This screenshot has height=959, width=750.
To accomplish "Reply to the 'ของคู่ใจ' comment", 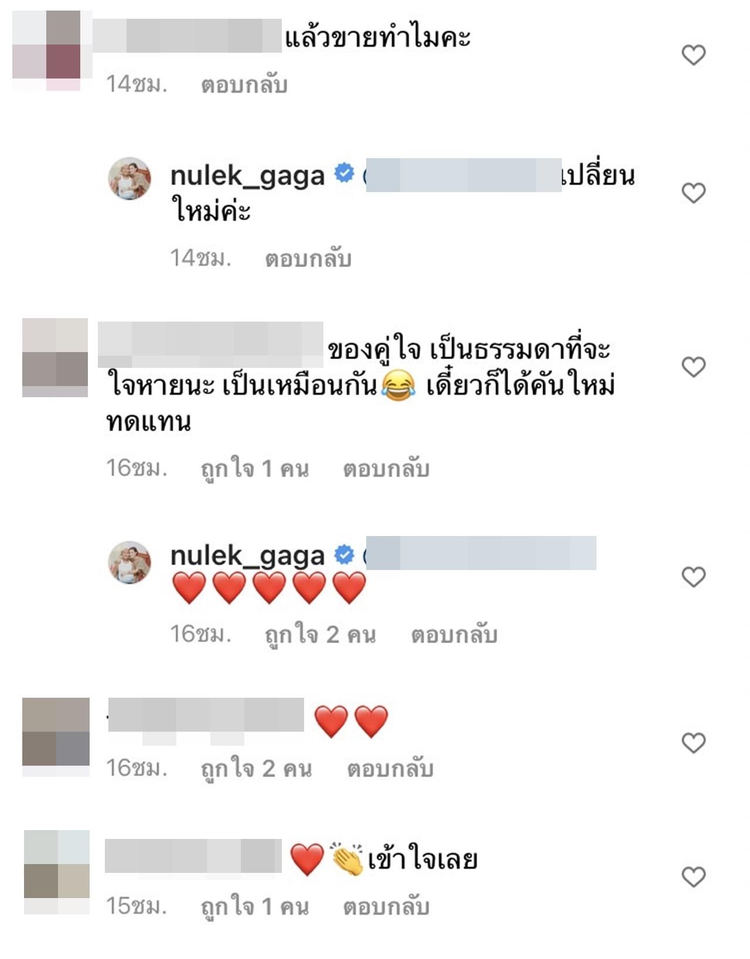I will (386, 469).
